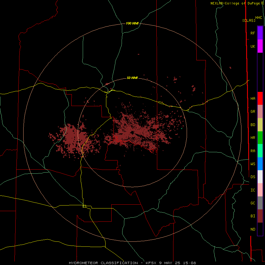Click the HHC product label
Image resolution: width=265 pixels, height=265 pixels.
259,18
